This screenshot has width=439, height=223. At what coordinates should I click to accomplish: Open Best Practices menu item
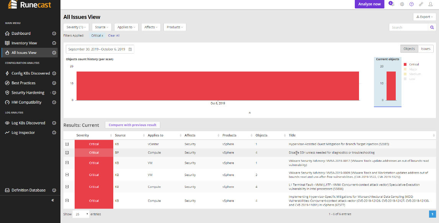coord(23,83)
